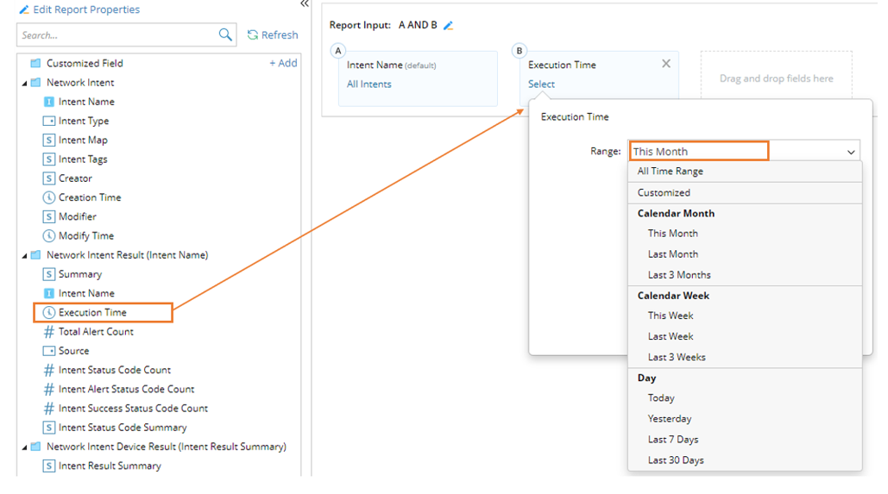Viewport: 888px width, 494px height.
Task: Click Intent Success Status Code Count hash icon
Action: 49,409
